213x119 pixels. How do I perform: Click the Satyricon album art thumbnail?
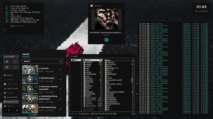[x=106, y=19]
